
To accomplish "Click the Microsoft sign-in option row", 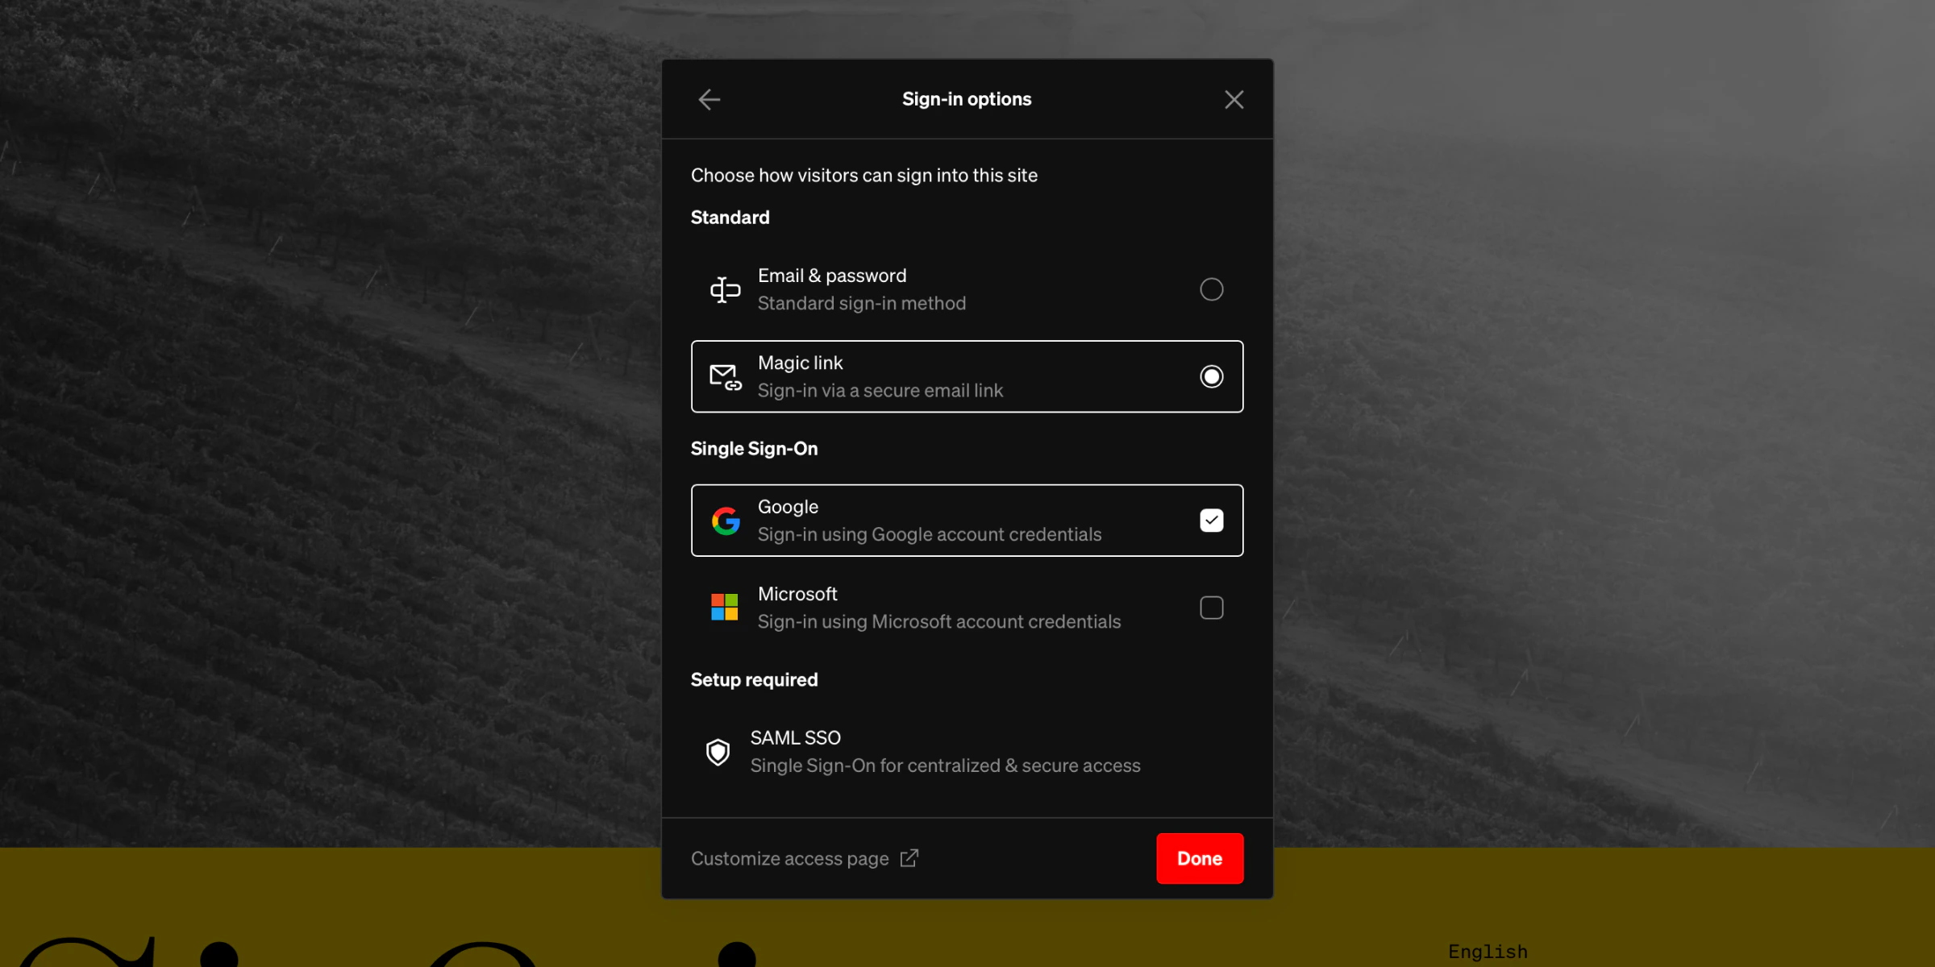I will [967, 607].
